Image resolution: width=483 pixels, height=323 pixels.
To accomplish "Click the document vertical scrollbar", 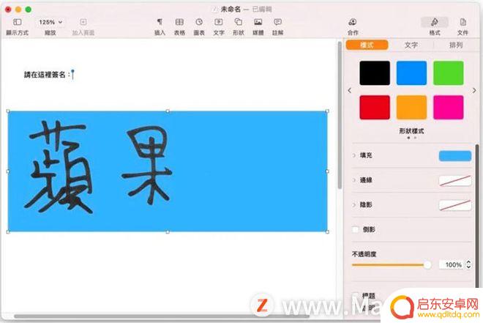I will pyautogui.click(x=340, y=116).
